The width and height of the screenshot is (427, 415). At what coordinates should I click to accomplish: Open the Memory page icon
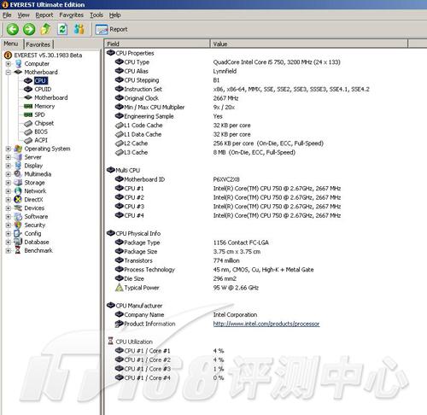click(x=28, y=106)
